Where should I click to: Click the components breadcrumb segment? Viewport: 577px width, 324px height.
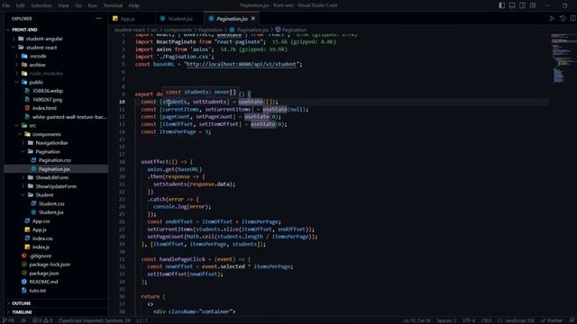click(178, 30)
